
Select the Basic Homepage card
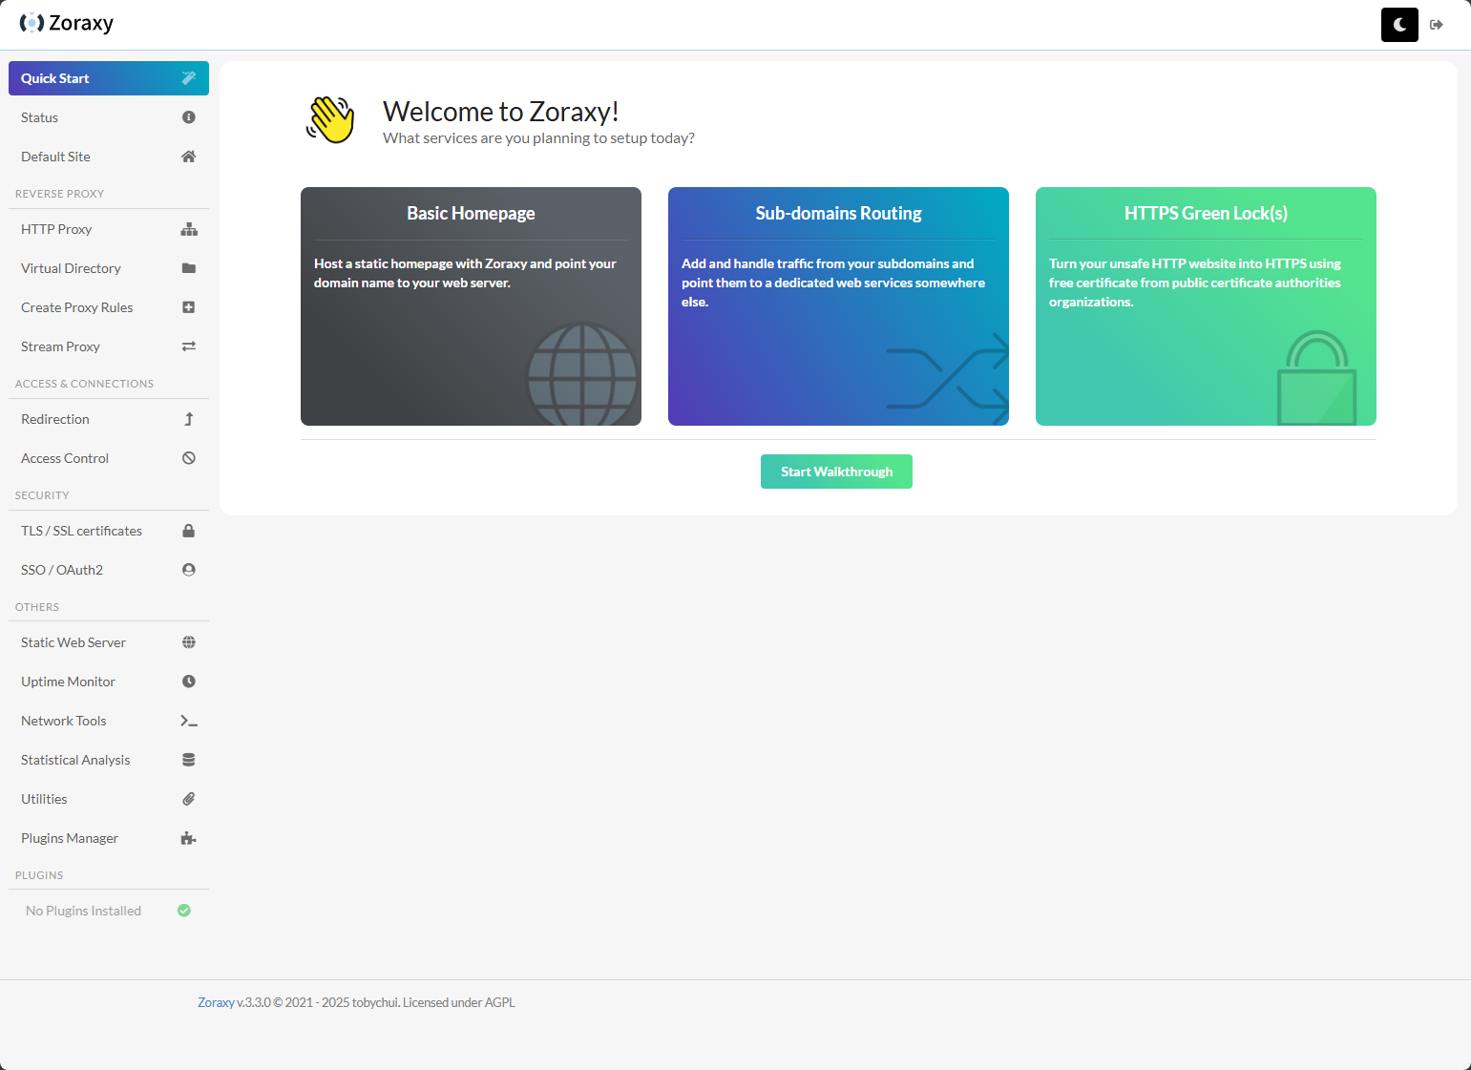pyautogui.click(x=471, y=306)
